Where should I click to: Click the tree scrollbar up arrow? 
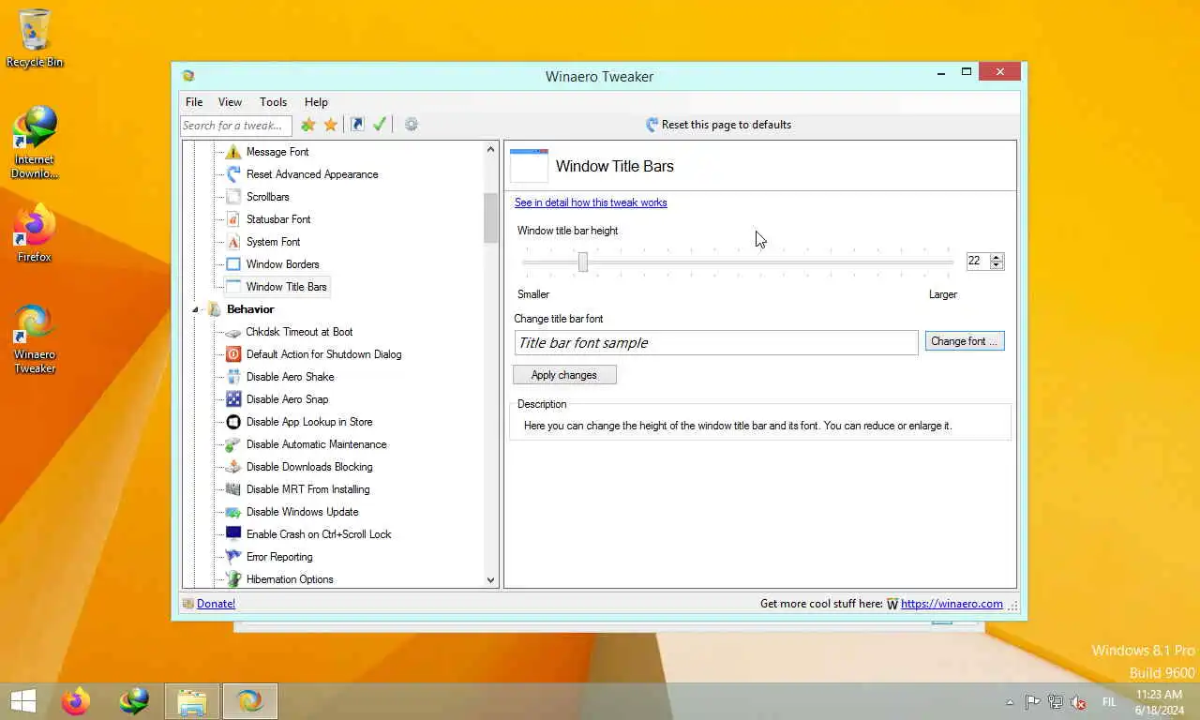pyautogui.click(x=490, y=149)
